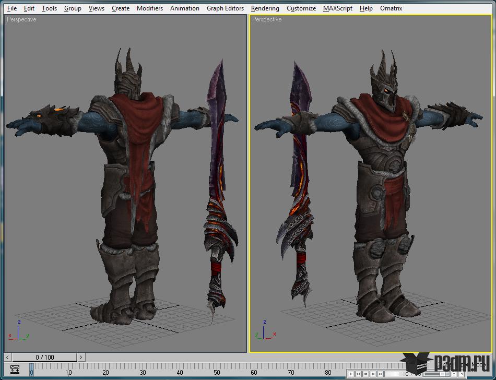496x380 pixels.
Task: Open the Rendering menu
Action: pos(265,8)
